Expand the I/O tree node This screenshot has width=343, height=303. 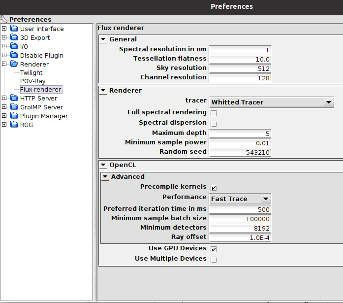[x=4, y=46]
